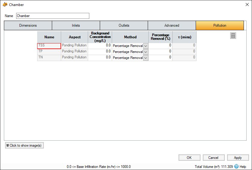Image resolution: width=252 pixels, height=170 pixels.
Task: Switch to the Dimensions tab
Action: (28, 25)
